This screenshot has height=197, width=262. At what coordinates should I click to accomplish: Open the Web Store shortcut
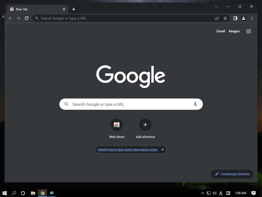117,129
